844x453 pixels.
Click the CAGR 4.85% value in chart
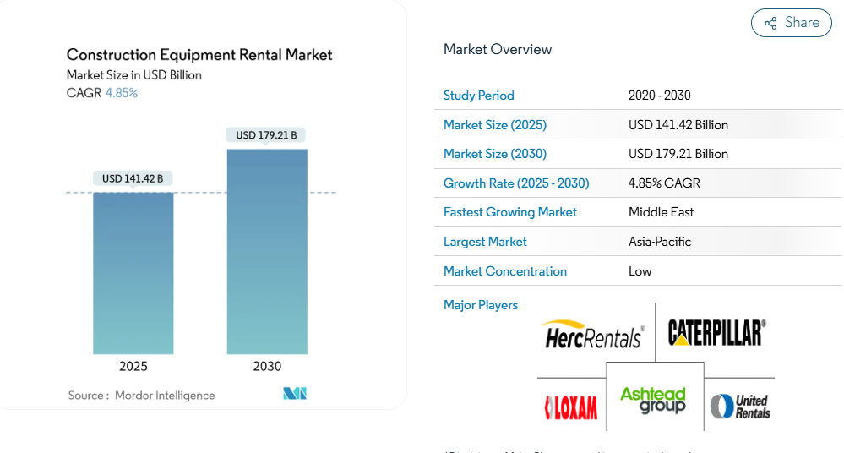[x=122, y=93]
